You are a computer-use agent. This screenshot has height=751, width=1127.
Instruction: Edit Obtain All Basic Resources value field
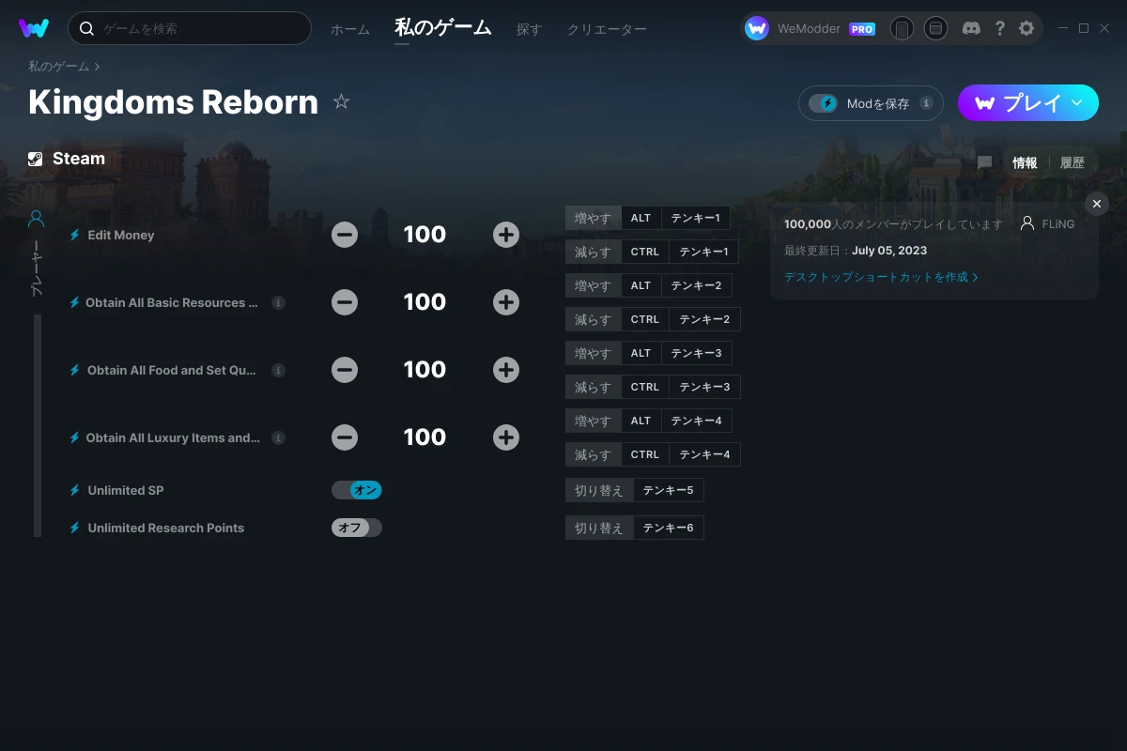pos(425,302)
